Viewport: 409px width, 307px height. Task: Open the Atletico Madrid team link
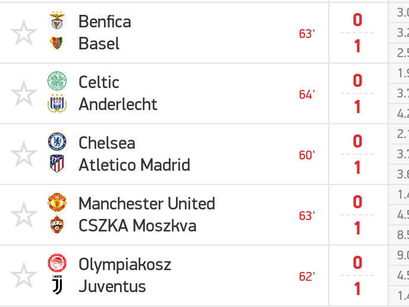coord(134,165)
